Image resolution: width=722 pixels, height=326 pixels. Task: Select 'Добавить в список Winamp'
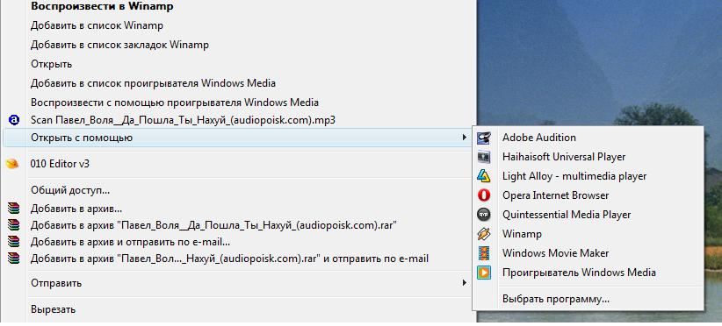coord(97,25)
